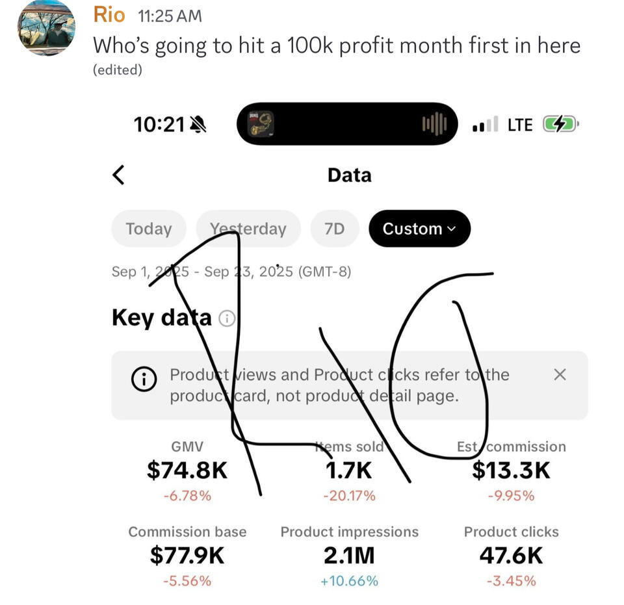
Task: Tap the album art in Dynamic Island
Action: click(262, 124)
